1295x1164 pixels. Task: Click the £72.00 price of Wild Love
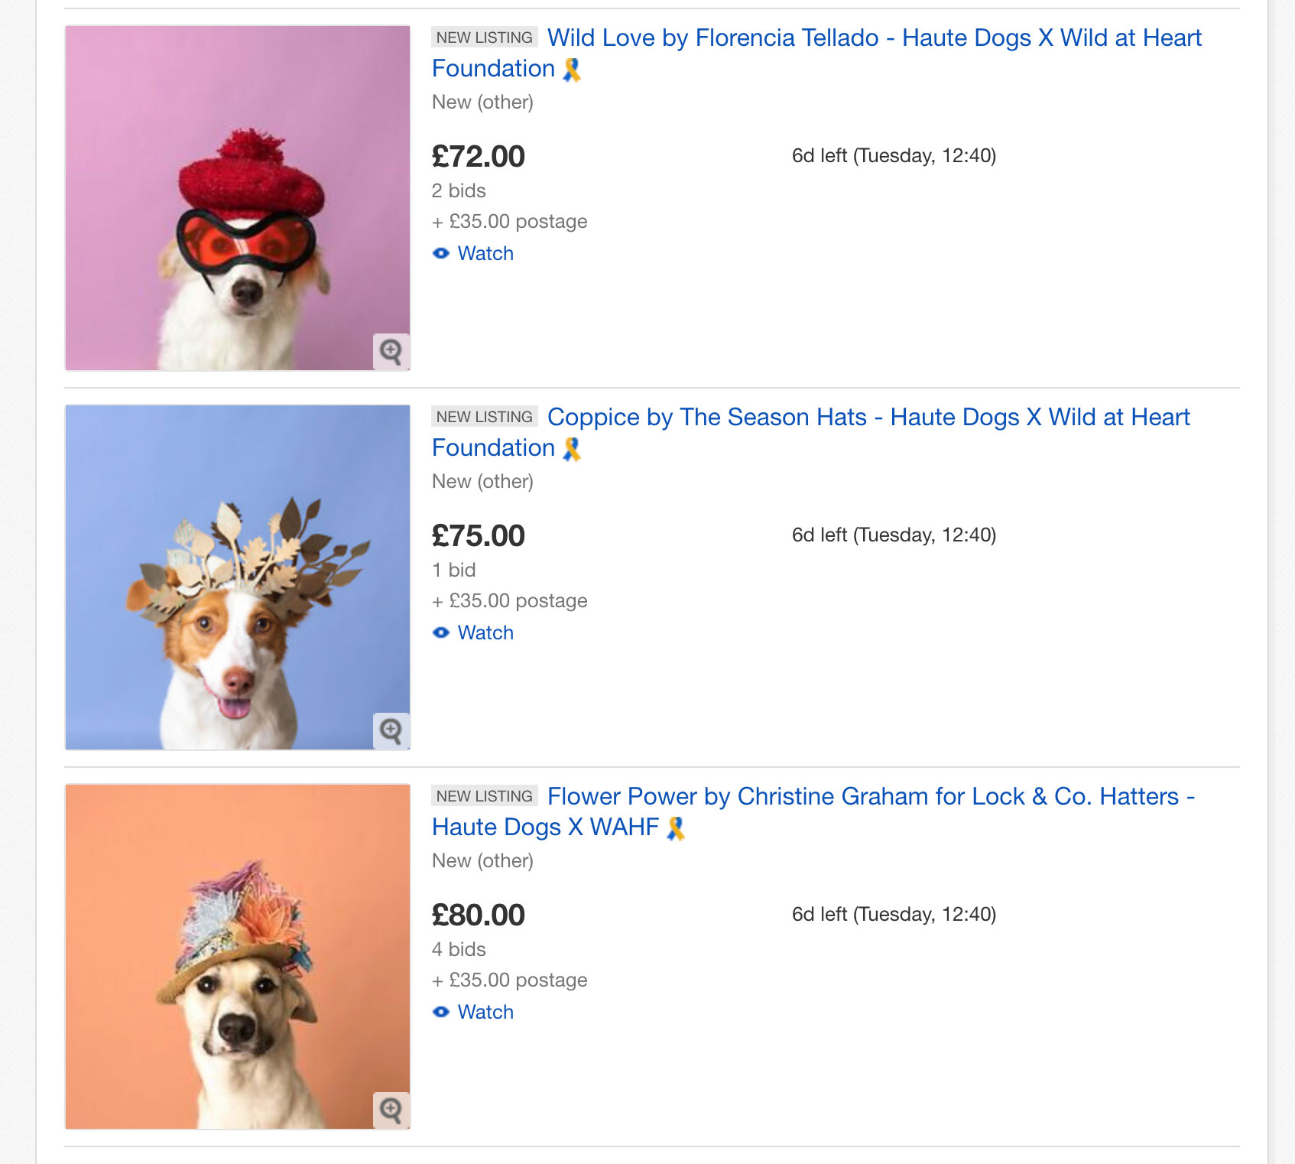coord(479,157)
